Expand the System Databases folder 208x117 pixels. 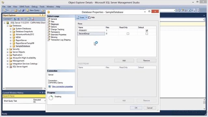[x=11, y=29]
